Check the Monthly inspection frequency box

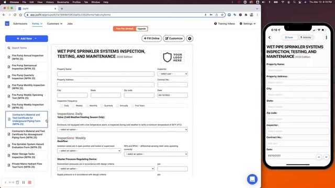tap(87, 105)
